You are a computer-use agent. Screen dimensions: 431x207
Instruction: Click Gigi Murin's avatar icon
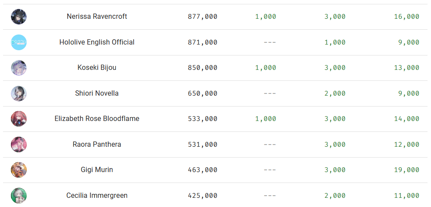tap(19, 170)
